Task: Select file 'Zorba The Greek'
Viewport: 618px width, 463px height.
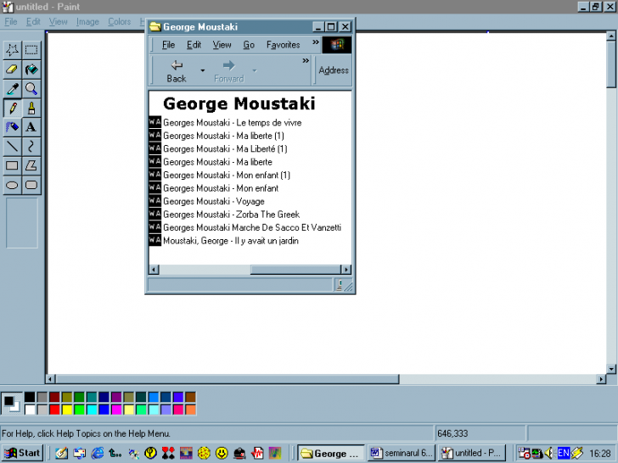Action: pyautogui.click(x=232, y=215)
